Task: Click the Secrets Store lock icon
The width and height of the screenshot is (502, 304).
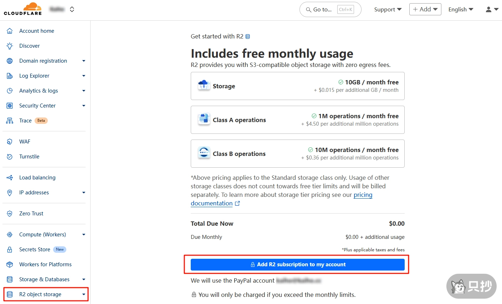Action: pos(10,250)
